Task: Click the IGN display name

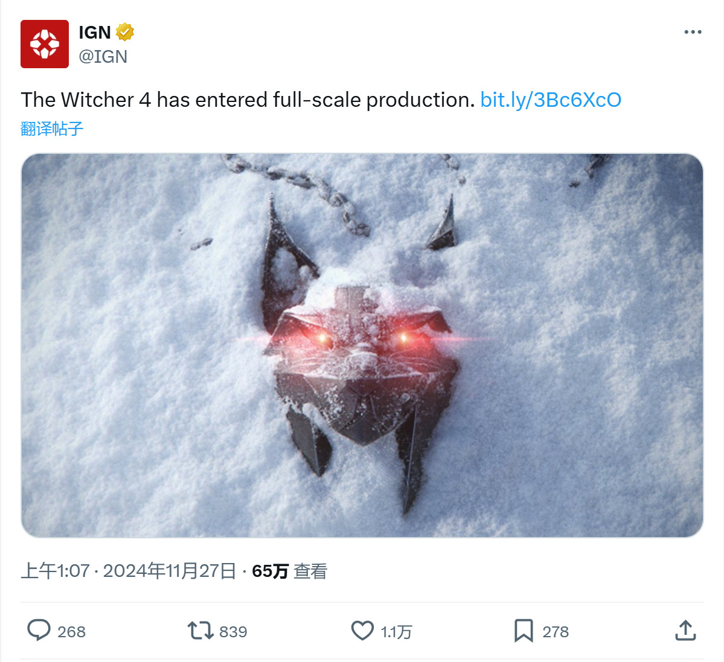Action: click(95, 32)
